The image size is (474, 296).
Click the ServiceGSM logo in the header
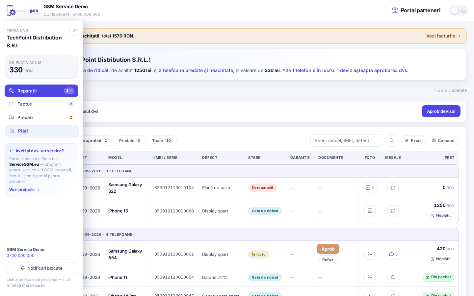pos(22,11)
